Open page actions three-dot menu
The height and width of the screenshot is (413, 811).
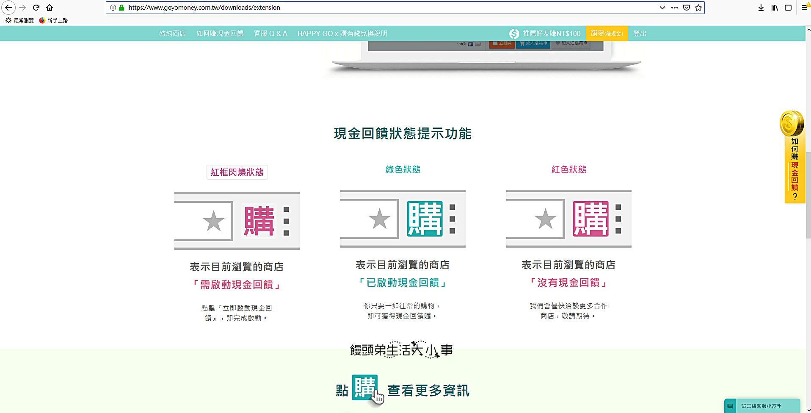point(675,8)
